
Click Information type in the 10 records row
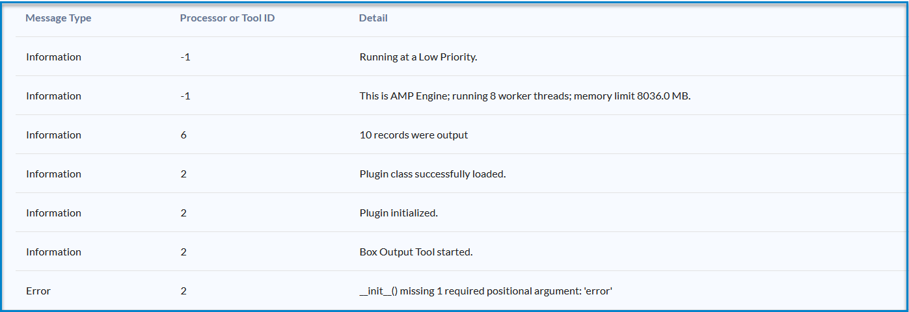coord(53,135)
